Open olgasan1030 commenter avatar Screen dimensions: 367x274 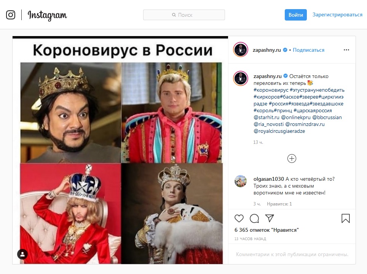(240, 181)
